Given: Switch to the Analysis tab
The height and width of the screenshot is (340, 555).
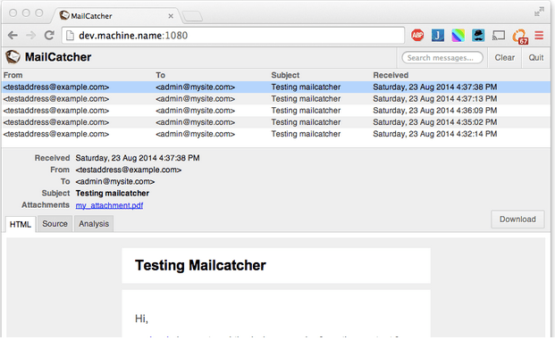Looking at the screenshot, I should point(94,224).
